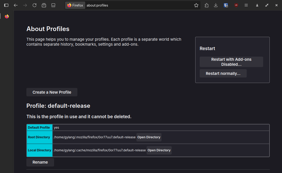Click the Firefox logo in the sidebar
Screen dimensions: 282x173
click(7, 16)
